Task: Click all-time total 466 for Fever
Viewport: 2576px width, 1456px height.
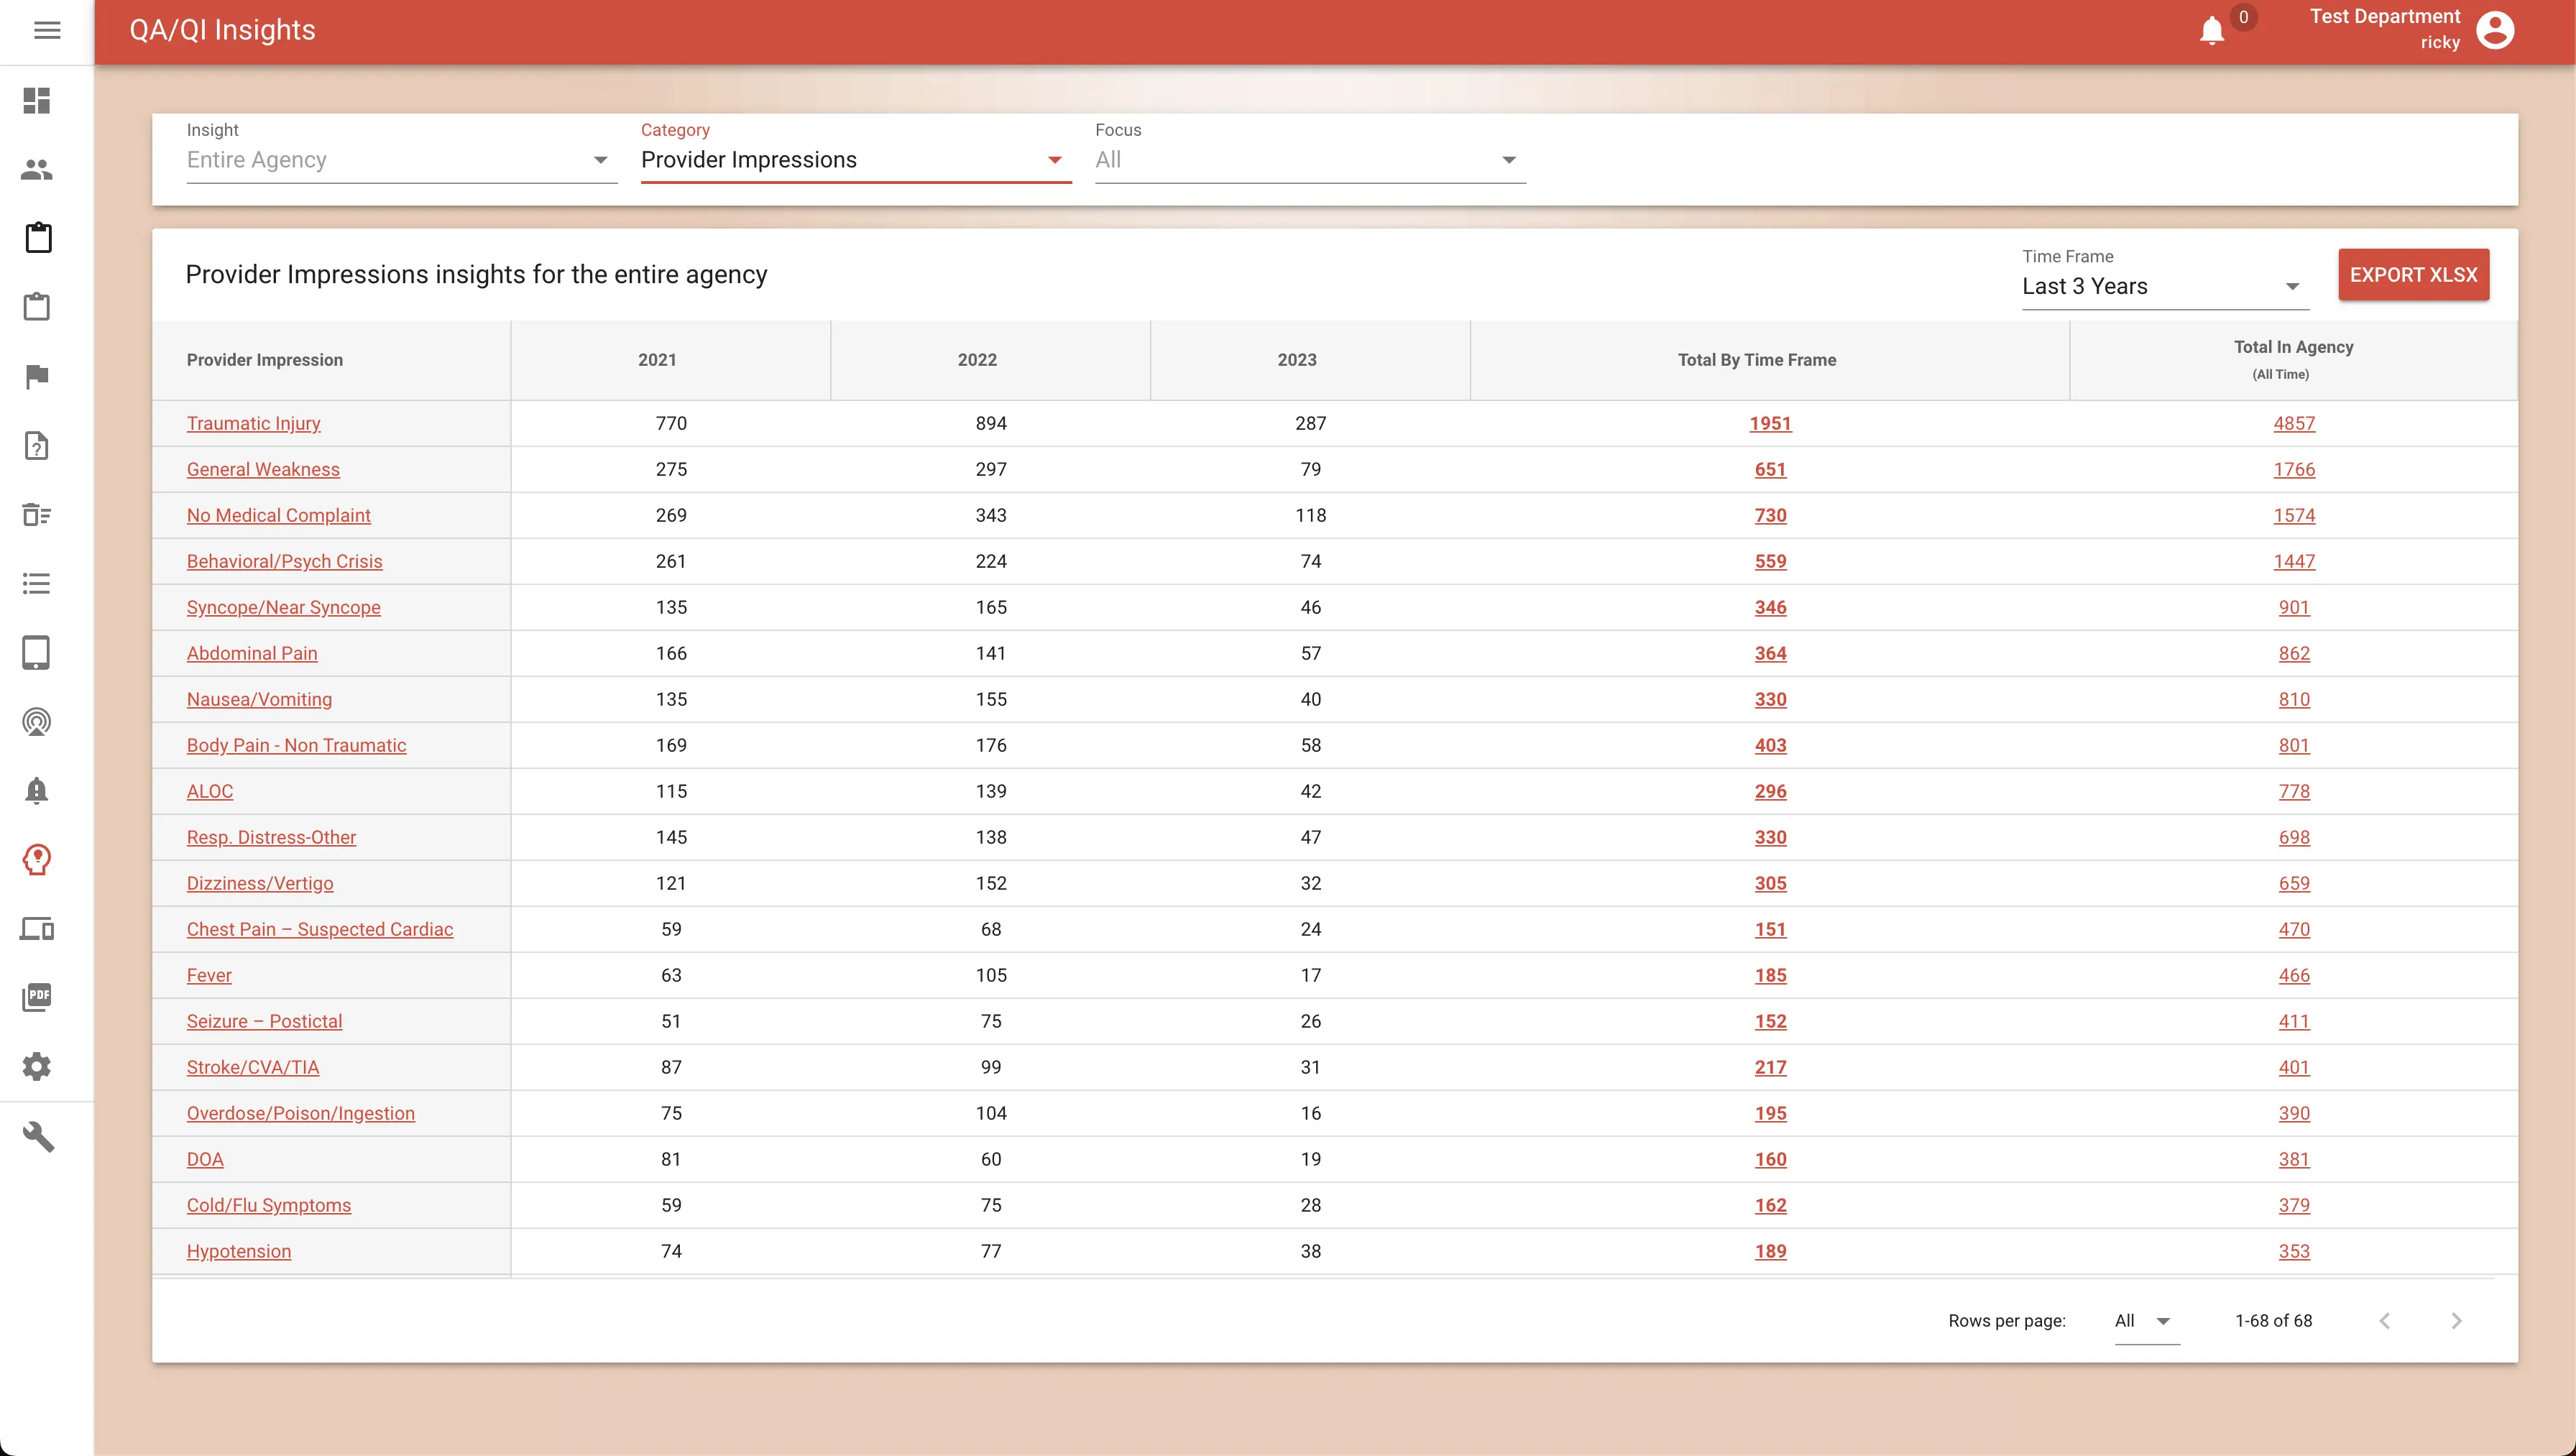Action: (x=2294, y=975)
